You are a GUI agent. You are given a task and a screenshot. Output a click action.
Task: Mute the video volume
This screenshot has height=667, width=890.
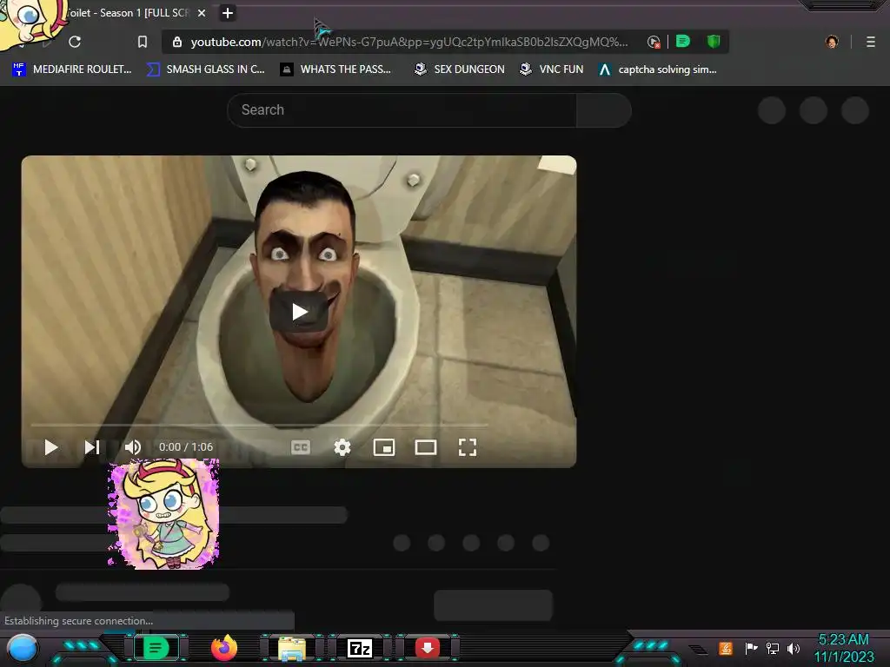133,447
